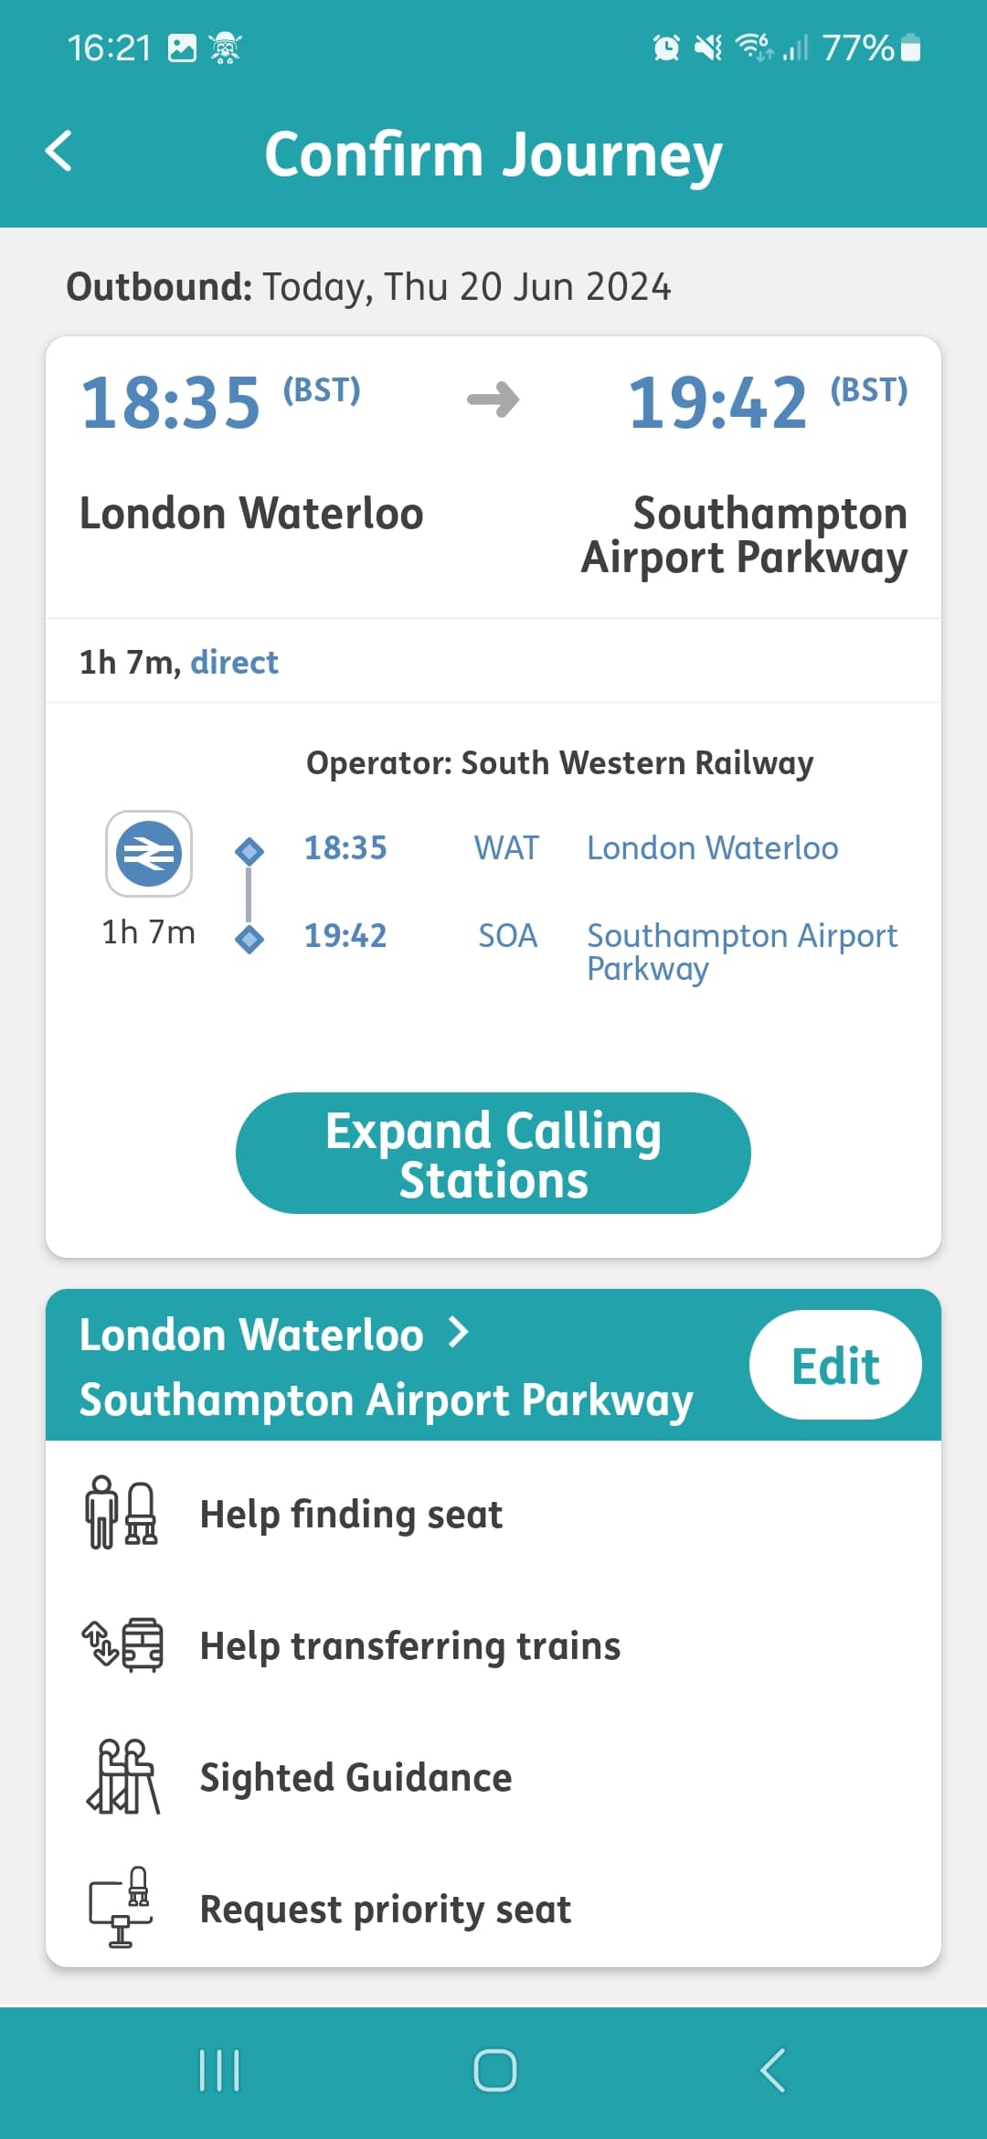987x2139 pixels.
Task: Tap the WAT station code
Action: pyautogui.click(x=506, y=848)
